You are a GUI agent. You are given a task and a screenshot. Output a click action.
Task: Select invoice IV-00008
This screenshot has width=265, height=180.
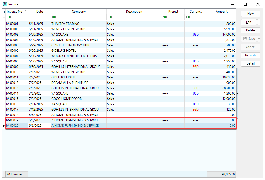click(x=12, y=61)
